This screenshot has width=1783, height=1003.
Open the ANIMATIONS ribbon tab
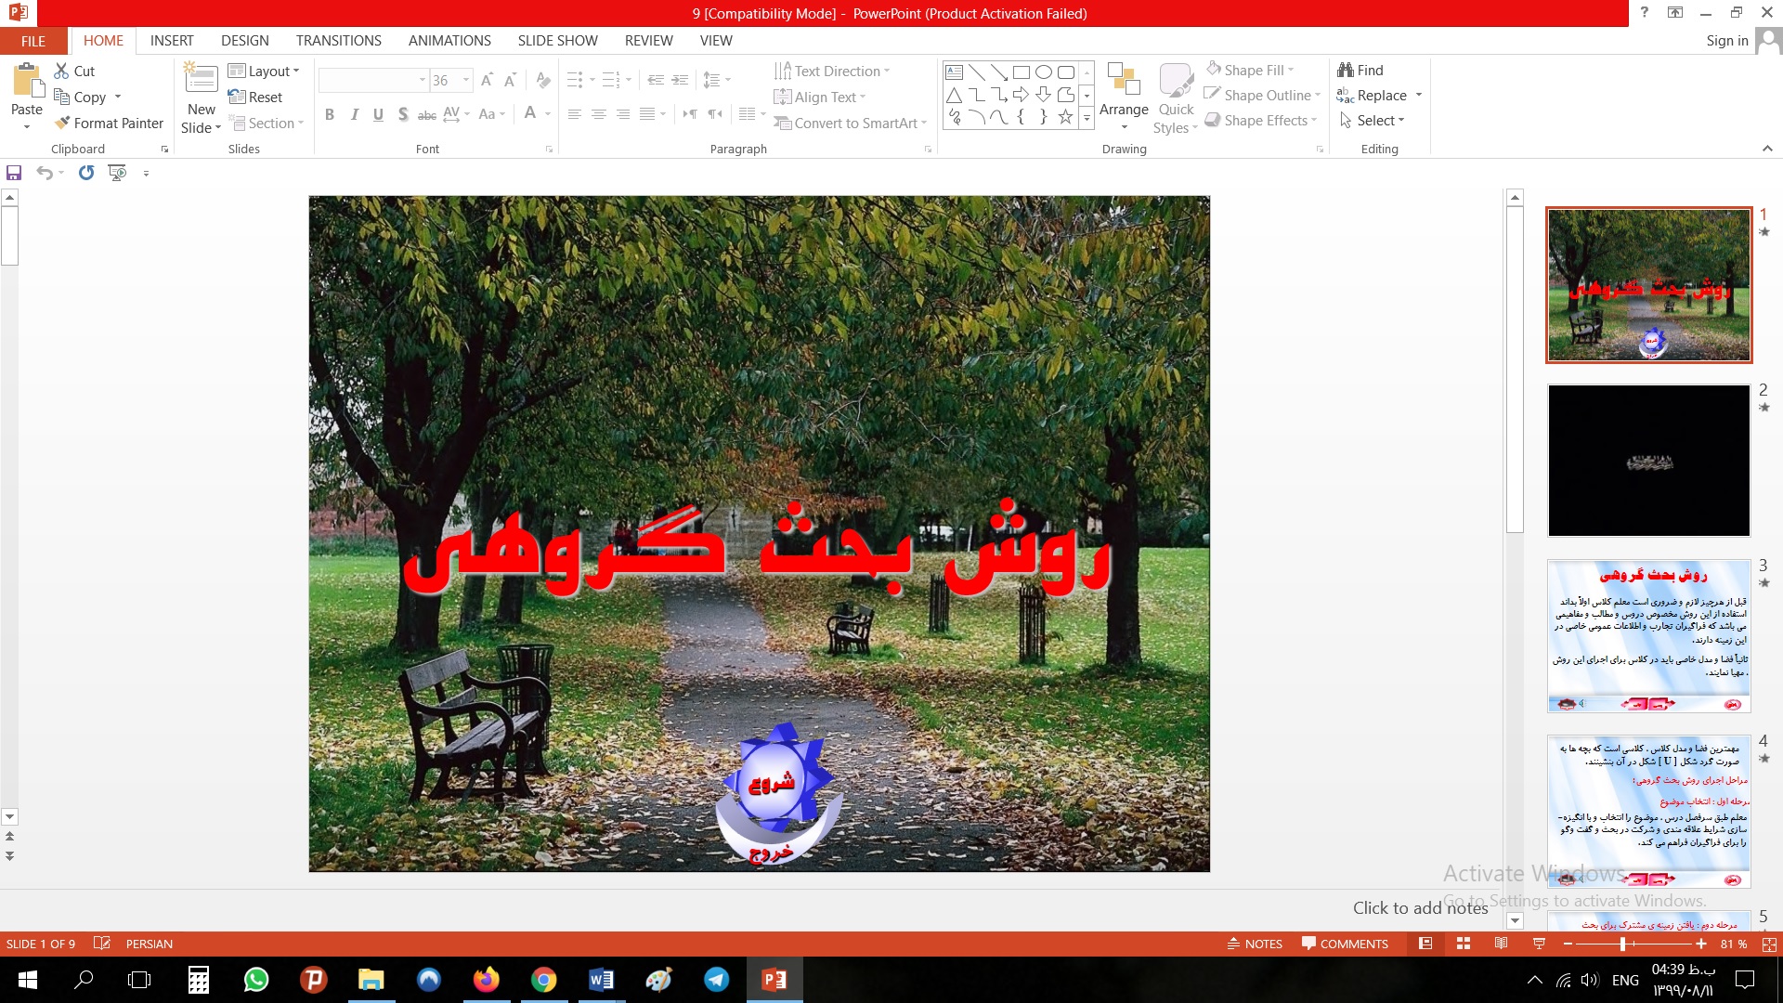tap(449, 41)
